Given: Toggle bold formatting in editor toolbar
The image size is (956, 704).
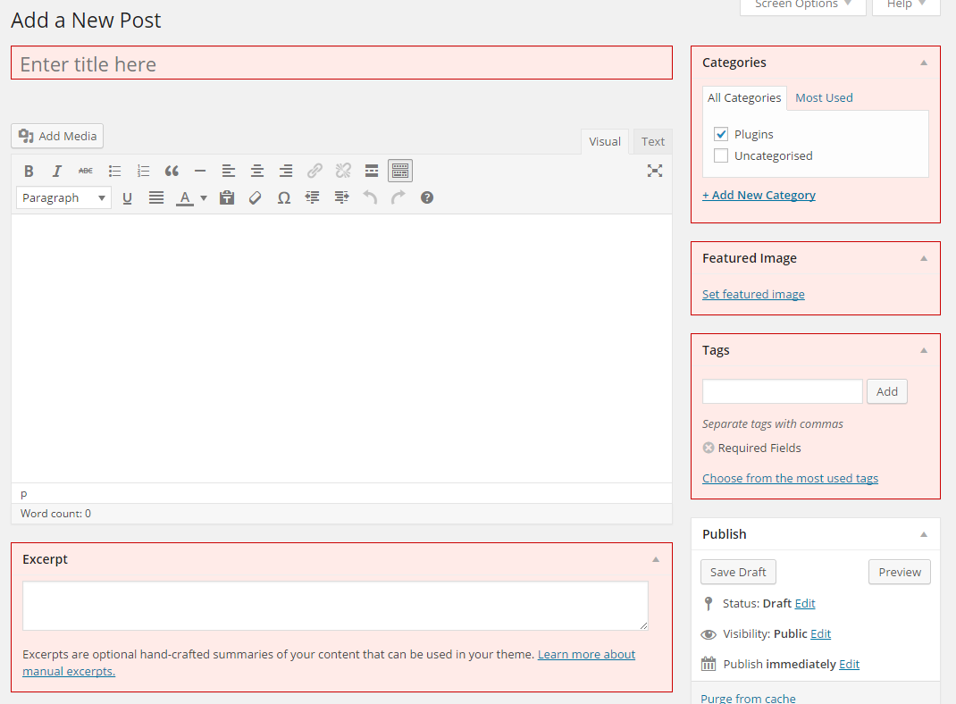Looking at the screenshot, I should tap(29, 172).
